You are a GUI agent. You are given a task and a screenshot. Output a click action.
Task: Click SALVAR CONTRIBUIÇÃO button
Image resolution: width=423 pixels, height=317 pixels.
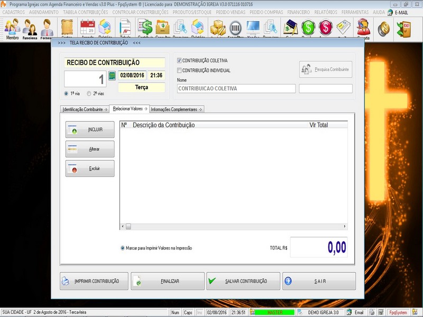pos(243,281)
